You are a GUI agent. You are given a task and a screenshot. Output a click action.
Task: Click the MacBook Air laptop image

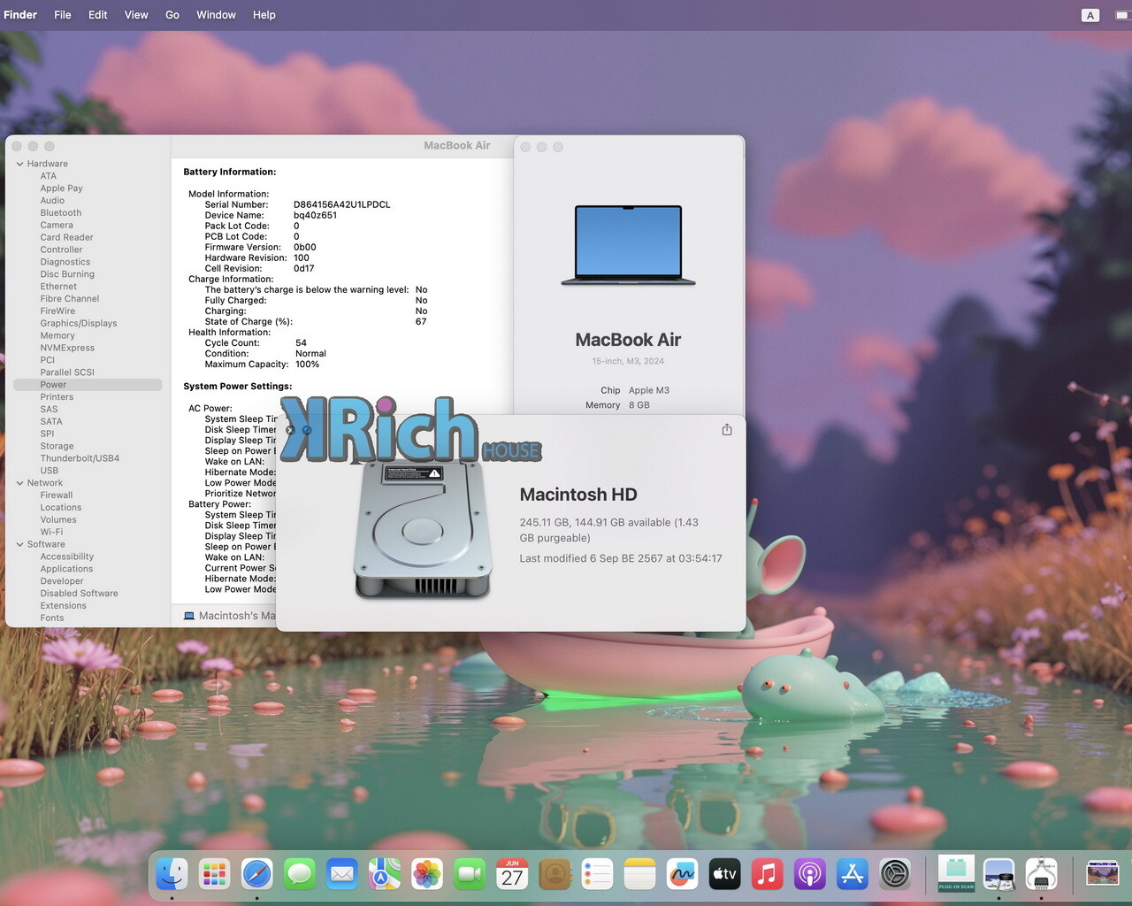[x=628, y=245]
